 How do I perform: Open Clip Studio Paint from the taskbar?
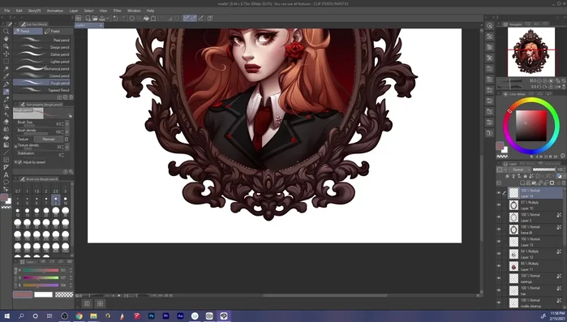pos(223,316)
